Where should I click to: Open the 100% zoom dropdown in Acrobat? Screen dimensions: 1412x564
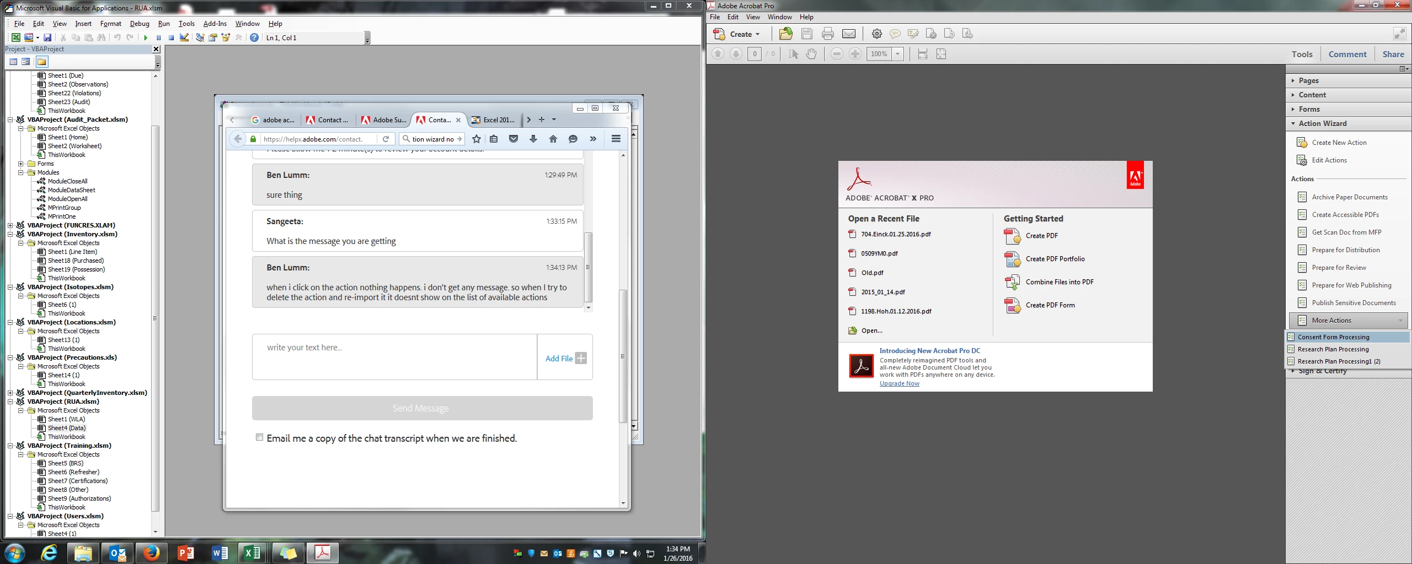pos(898,54)
